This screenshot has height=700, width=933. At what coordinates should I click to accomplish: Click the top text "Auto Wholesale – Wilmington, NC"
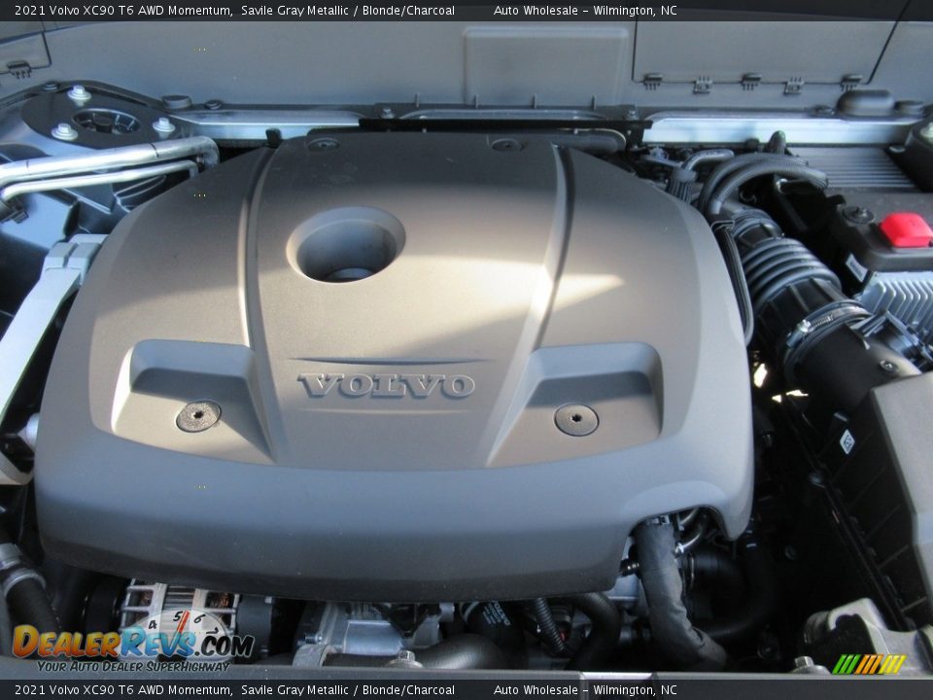[x=585, y=10]
